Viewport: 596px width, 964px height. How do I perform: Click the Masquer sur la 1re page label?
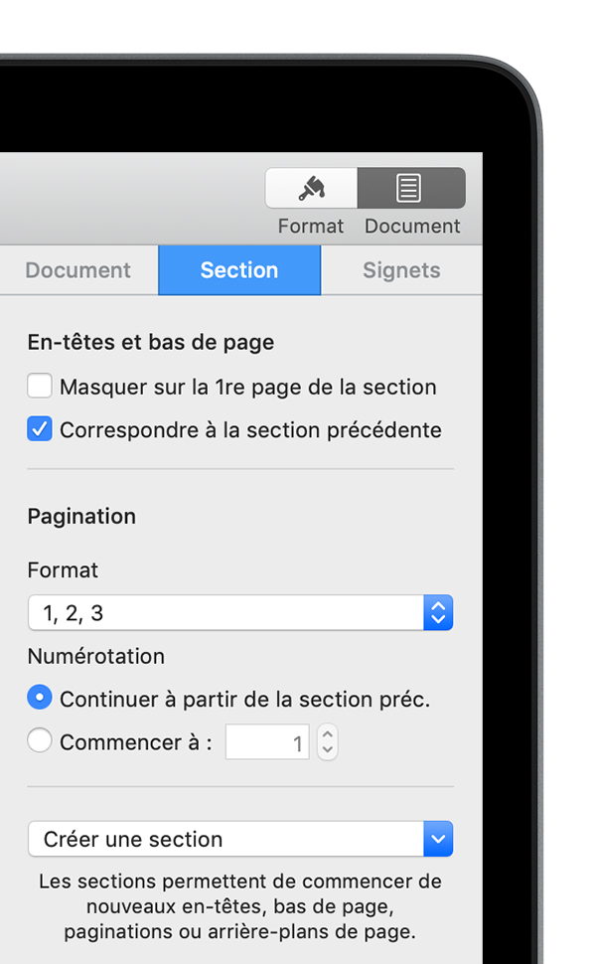coord(248,388)
